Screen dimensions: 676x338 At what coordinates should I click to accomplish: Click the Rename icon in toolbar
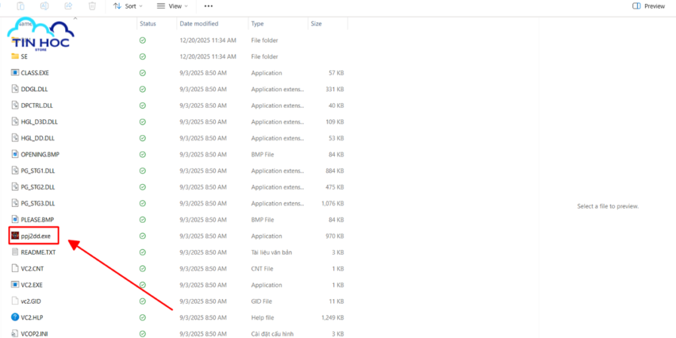pyautogui.click(x=45, y=6)
